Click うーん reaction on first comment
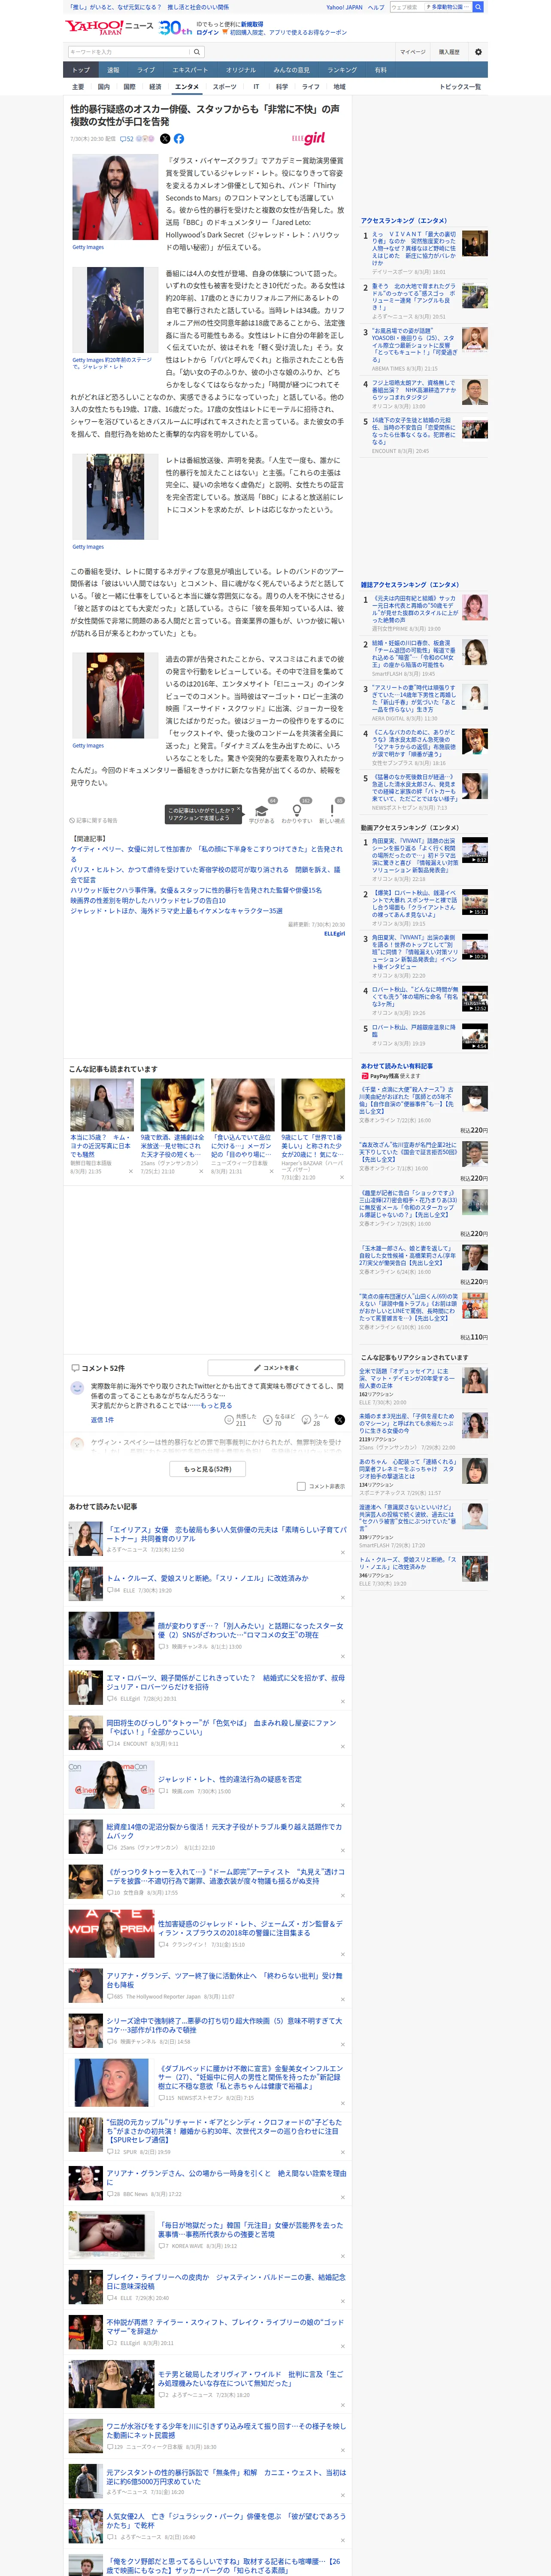551x2576 pixels. (x=314, y=1419)
